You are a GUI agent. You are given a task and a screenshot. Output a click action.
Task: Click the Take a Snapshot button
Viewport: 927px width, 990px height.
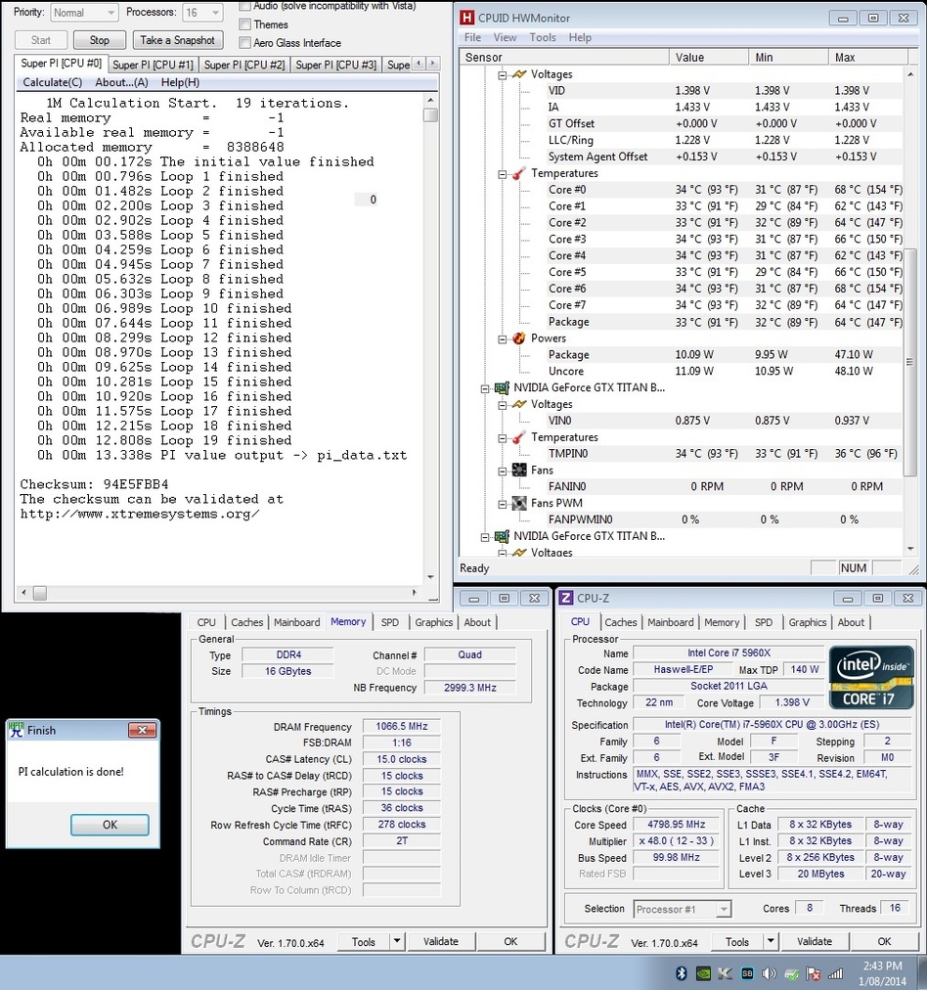tap(178, 40)
